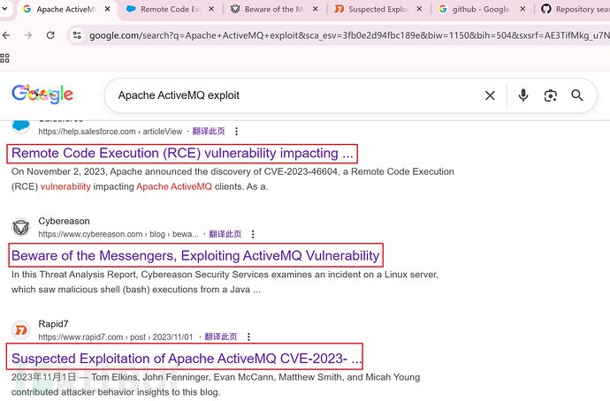This screenshot has width=610, height=401.
Task: Open the apps grid in bookmarks bar
Action: 5,57
